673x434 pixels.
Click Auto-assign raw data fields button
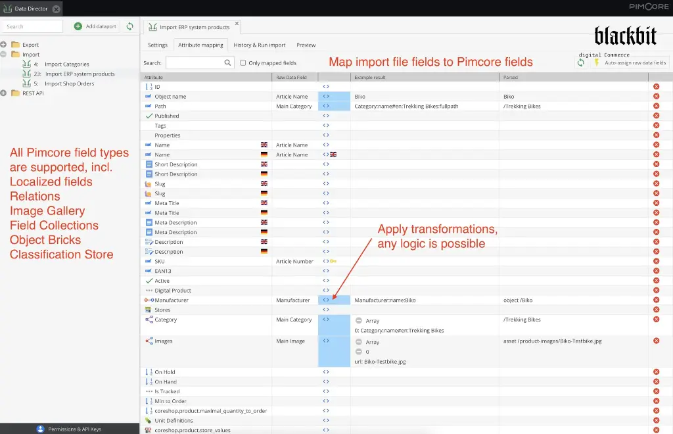tap(630, 62)
